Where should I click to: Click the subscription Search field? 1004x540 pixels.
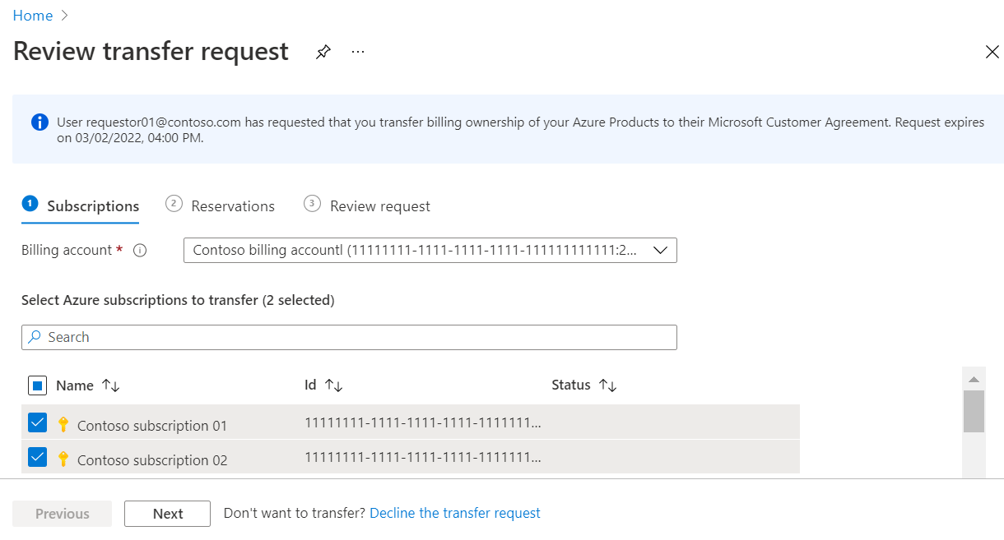349,337
